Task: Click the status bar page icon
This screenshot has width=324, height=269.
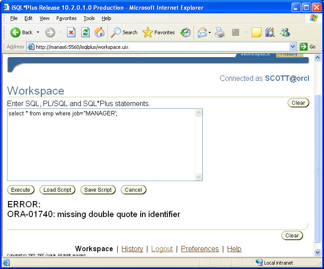Action: 6,263
